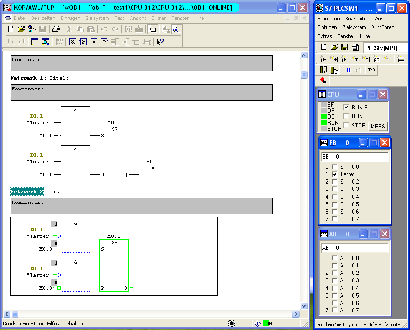The width and height of the screenshot is (410, 330).
Task: Check output bit A 0.1 checkbox
Action: [x=334, y=266]
